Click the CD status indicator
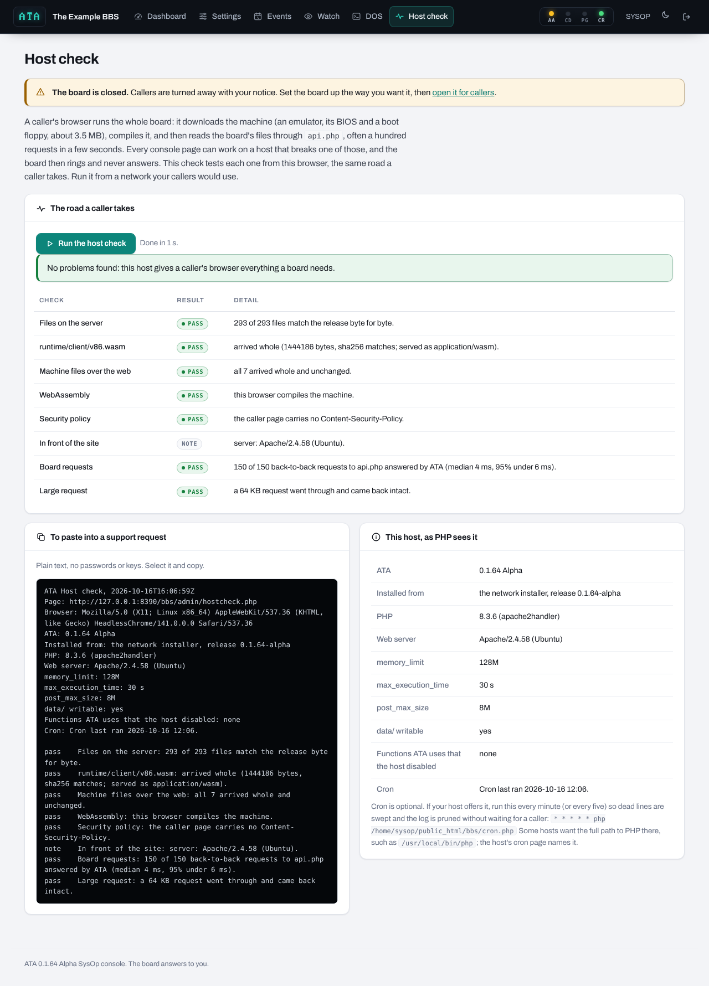 [568, 17]
